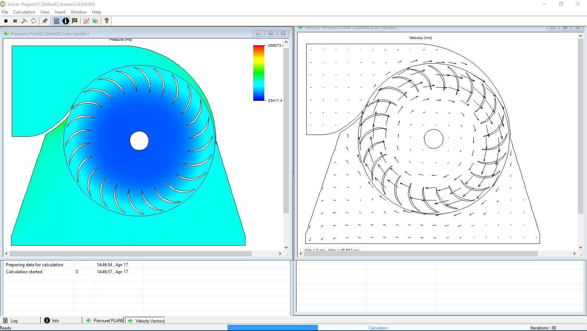The width and height of the screenshot is (587, 331).
Task: Click the greyed-out wrench icon in the toolbar
Action: pyautogui.click(x=24, y=21)
